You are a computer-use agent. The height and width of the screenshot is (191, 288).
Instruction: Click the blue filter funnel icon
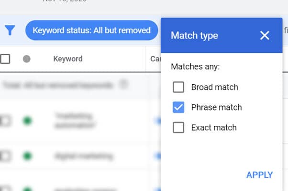(10, 30)
